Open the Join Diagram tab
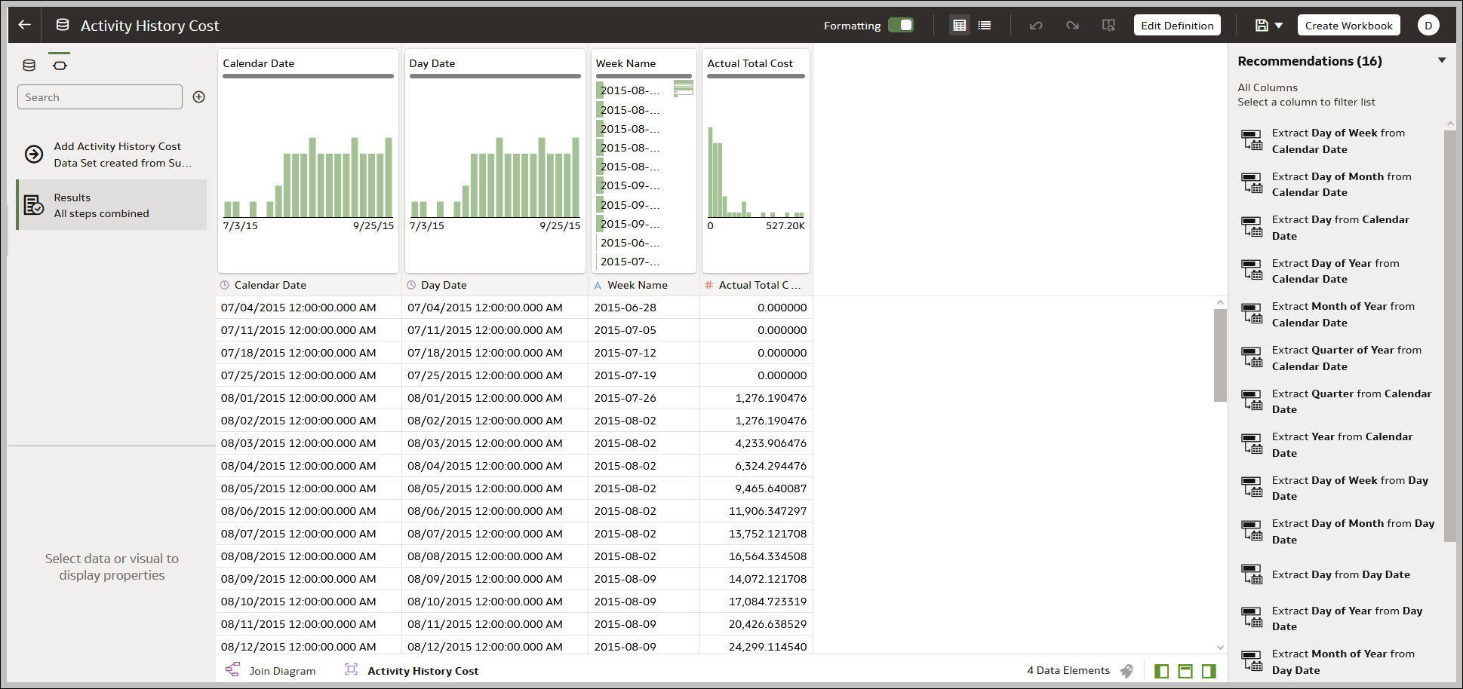The image size is (1463, 689). pyautogui.click(x=271, y=670)
